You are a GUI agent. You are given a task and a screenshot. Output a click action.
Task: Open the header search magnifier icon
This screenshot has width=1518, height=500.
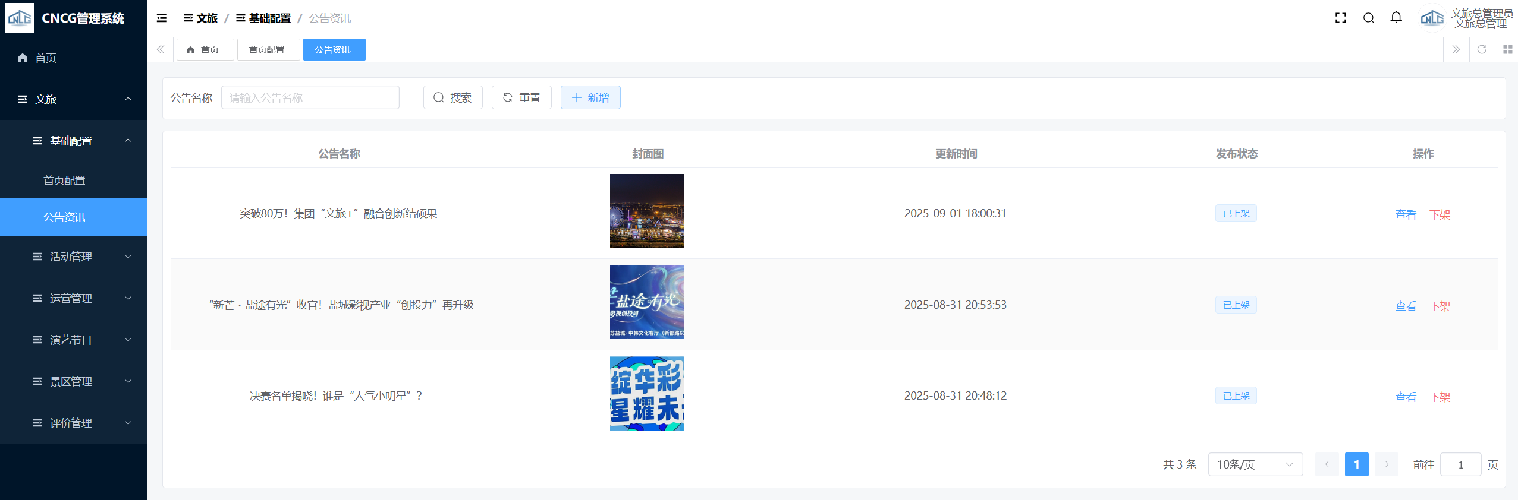[1368, 18]
